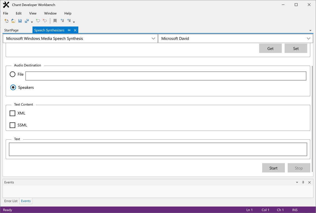Image resolution: width=316 pixels, height=213 pixels.
Task: Expand the document tab list chevron
Action: (x=310, y=30)
